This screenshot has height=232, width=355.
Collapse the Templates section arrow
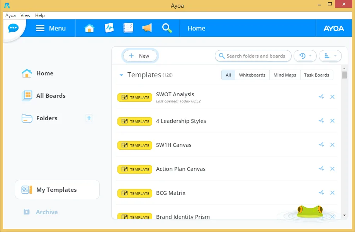tap(121, 75)
